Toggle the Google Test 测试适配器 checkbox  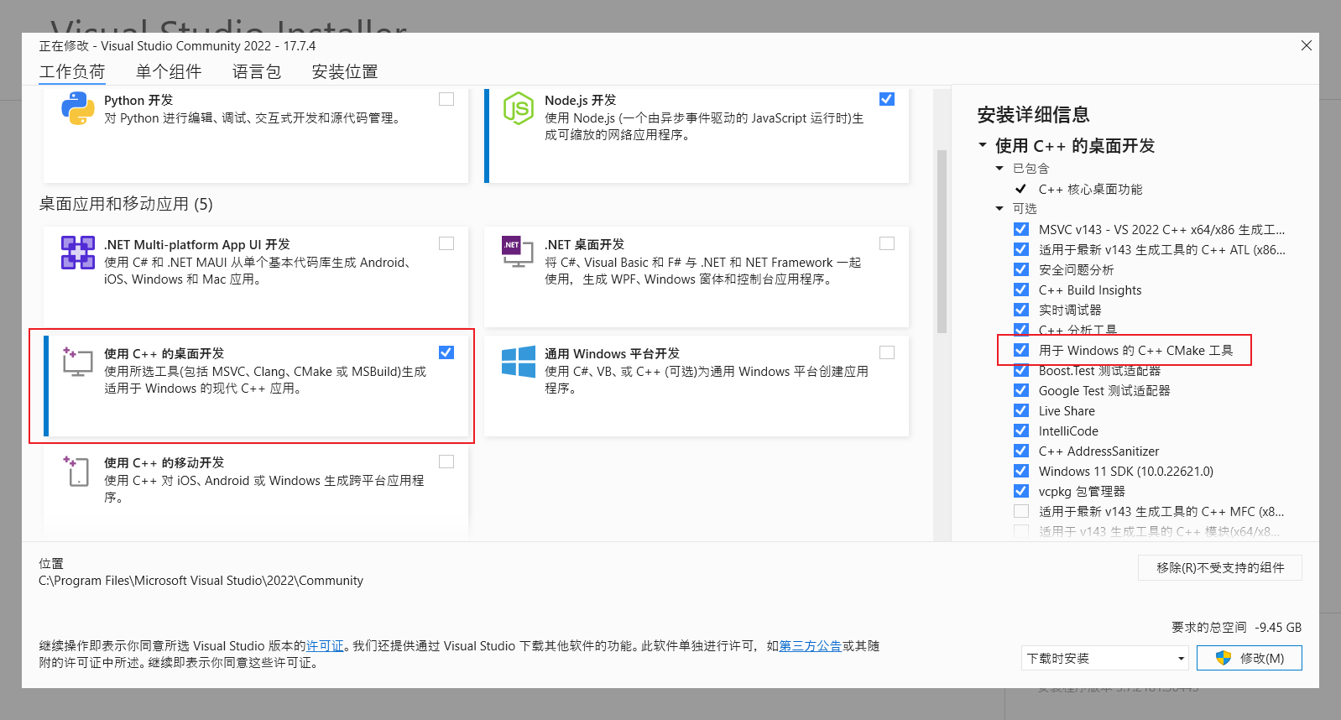1021,390
